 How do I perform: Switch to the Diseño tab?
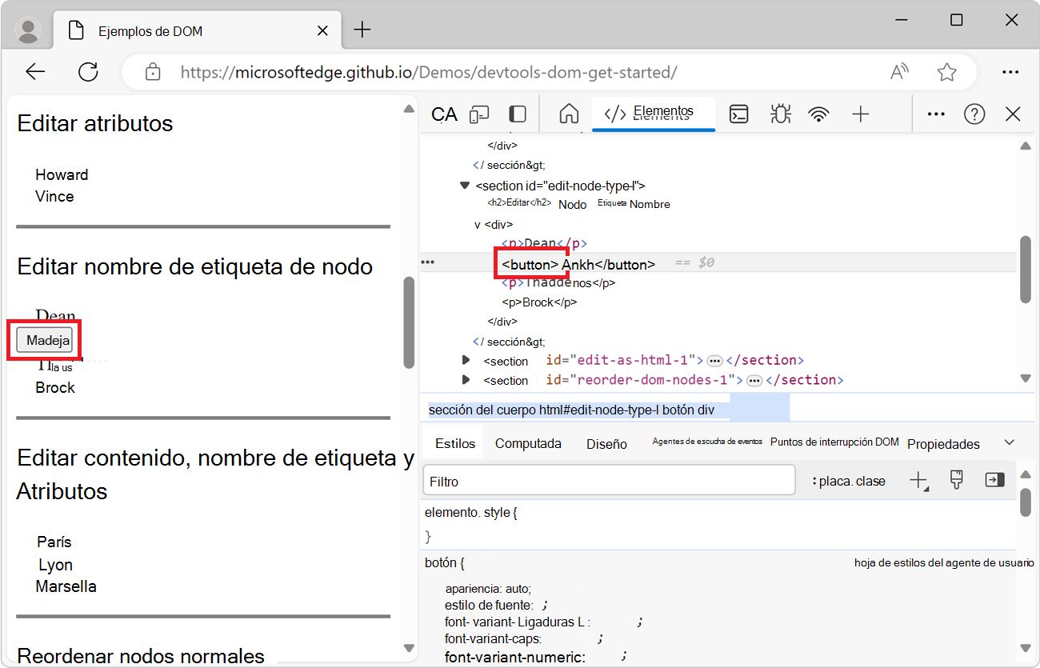tap(606, 442)
